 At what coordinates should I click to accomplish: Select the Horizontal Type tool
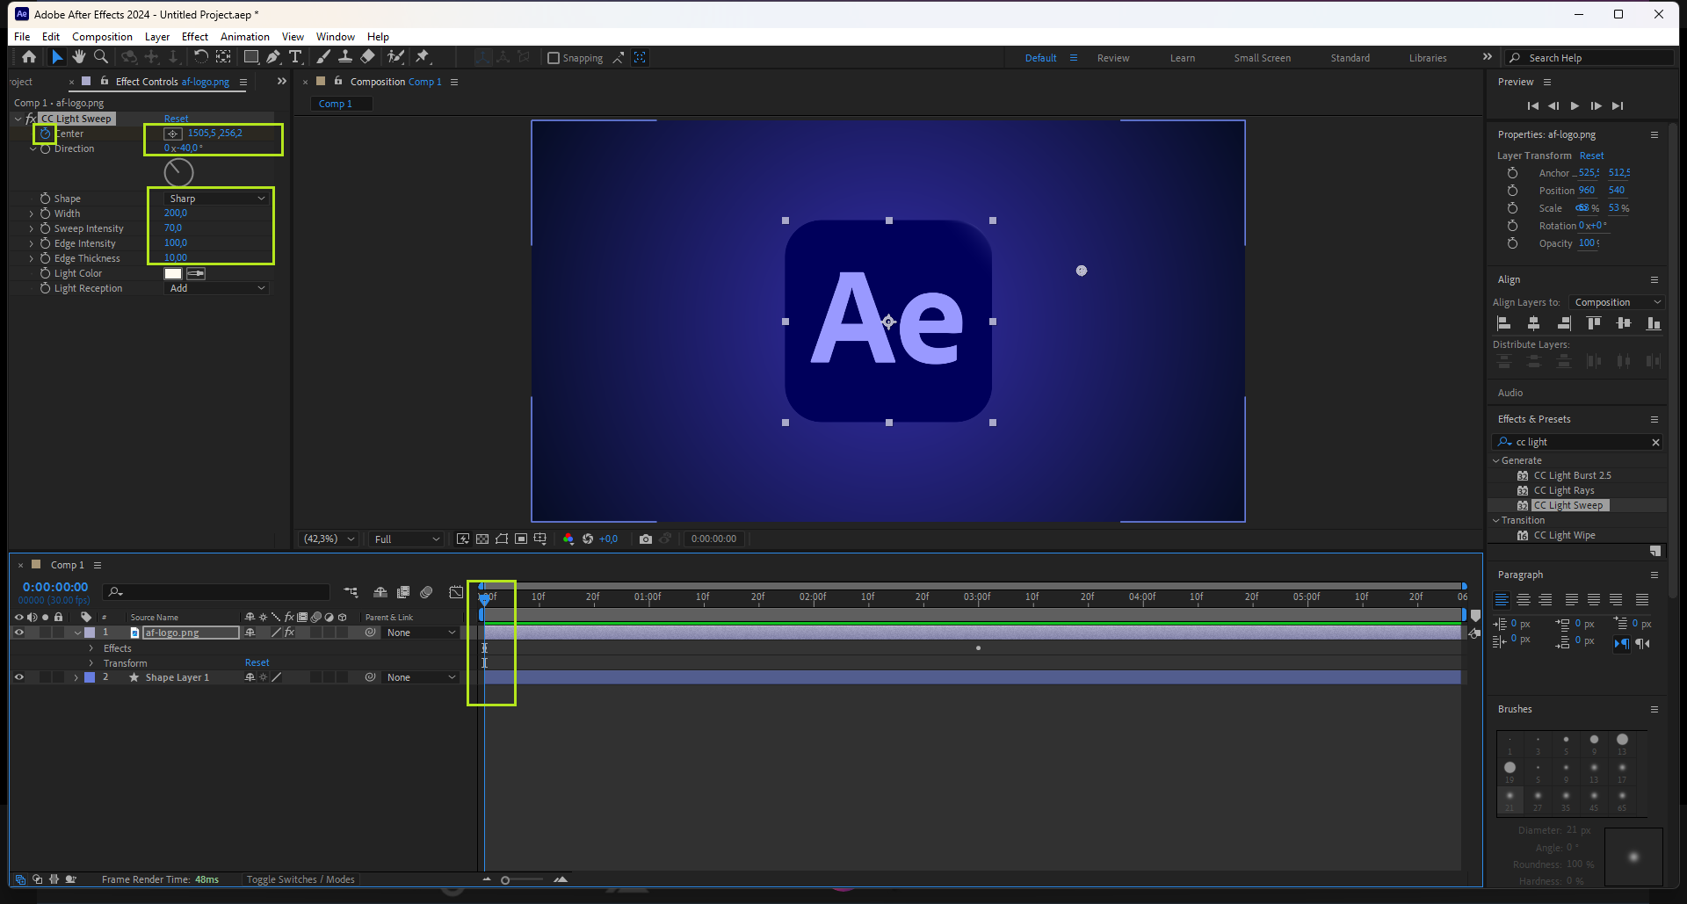click(x=295, y=57)
